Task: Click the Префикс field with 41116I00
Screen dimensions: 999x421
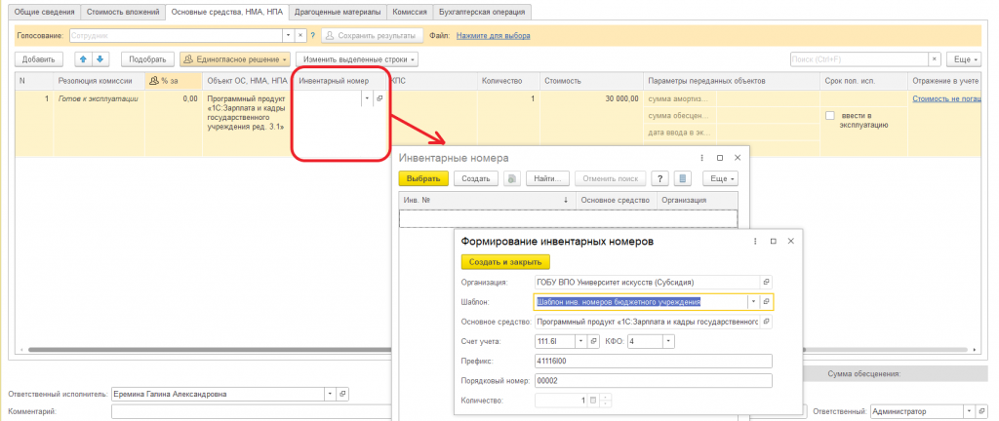Action: 654,362
